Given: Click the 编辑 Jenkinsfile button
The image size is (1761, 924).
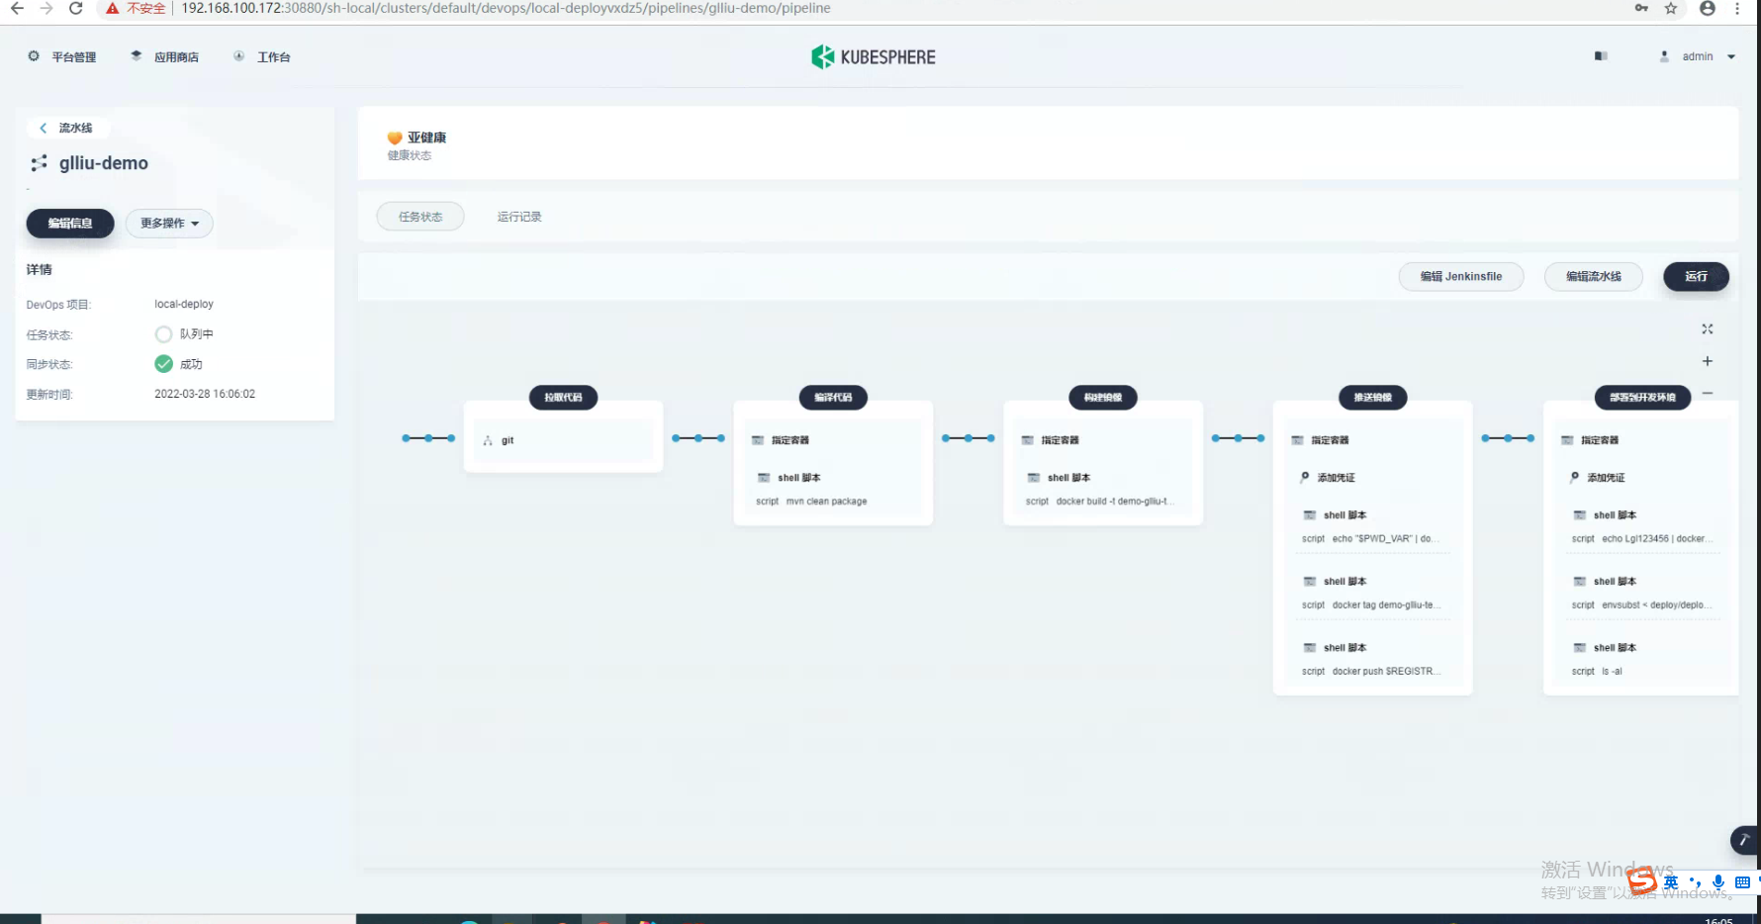Looking at the screenshot, I should tap(1461, 277).
